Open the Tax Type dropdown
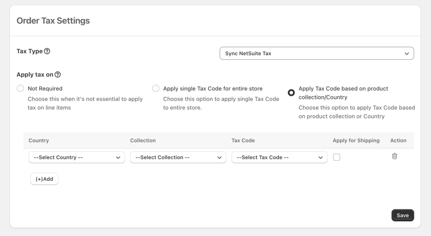Viewport: 431px width, 236px height. 317,53
